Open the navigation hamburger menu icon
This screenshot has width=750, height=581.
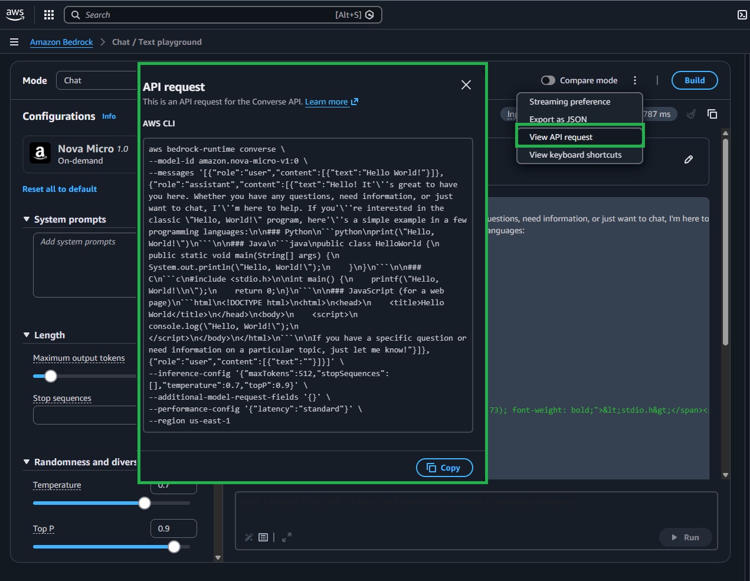coord(14,42)
